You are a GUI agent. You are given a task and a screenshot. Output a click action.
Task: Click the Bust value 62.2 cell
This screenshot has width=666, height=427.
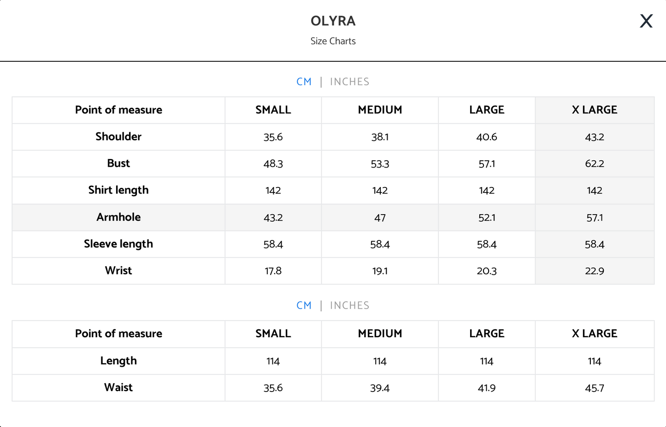[595, 164]
